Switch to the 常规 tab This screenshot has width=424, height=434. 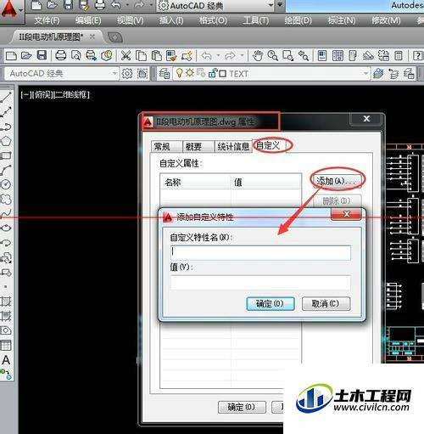click(167, 147)
